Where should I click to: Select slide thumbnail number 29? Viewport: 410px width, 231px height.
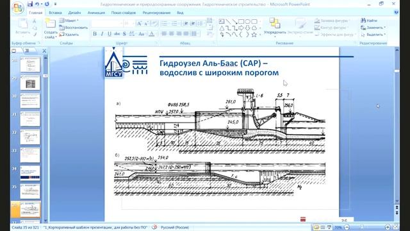click(x=30, y=83)
